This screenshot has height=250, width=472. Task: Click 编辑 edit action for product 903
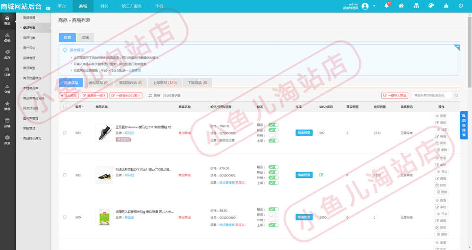441,136
